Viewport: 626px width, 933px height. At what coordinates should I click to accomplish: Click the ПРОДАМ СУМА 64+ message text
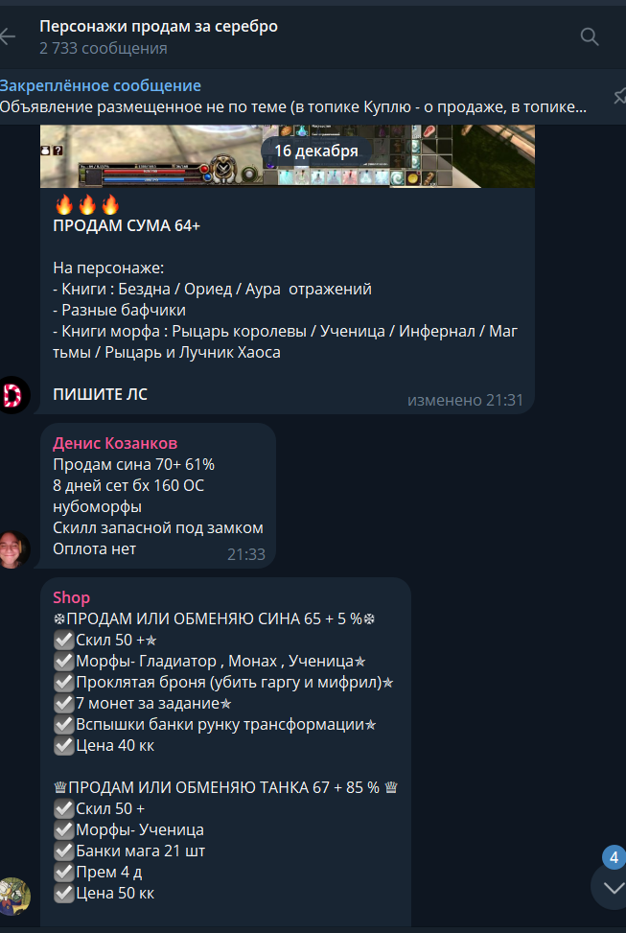[127, 226]
